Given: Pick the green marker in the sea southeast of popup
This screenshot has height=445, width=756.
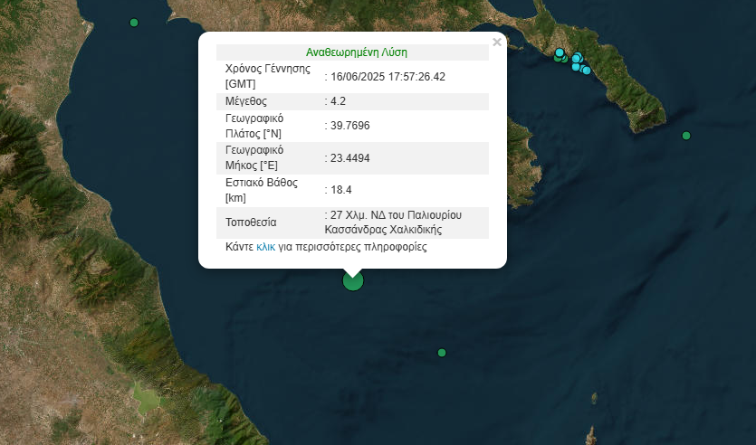Looking at the screenshot, I should [442, 353].
